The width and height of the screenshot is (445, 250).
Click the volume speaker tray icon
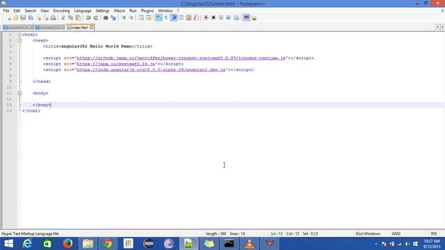point(407,244)
